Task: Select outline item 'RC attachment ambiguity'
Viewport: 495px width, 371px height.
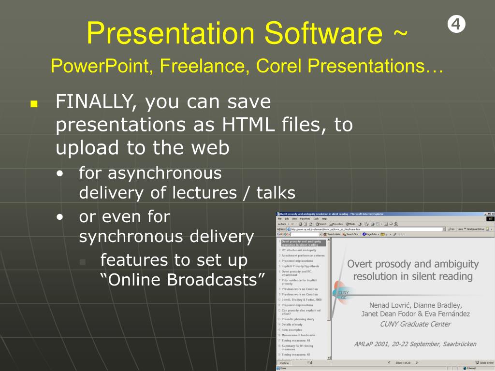Action: pos(299,250)
